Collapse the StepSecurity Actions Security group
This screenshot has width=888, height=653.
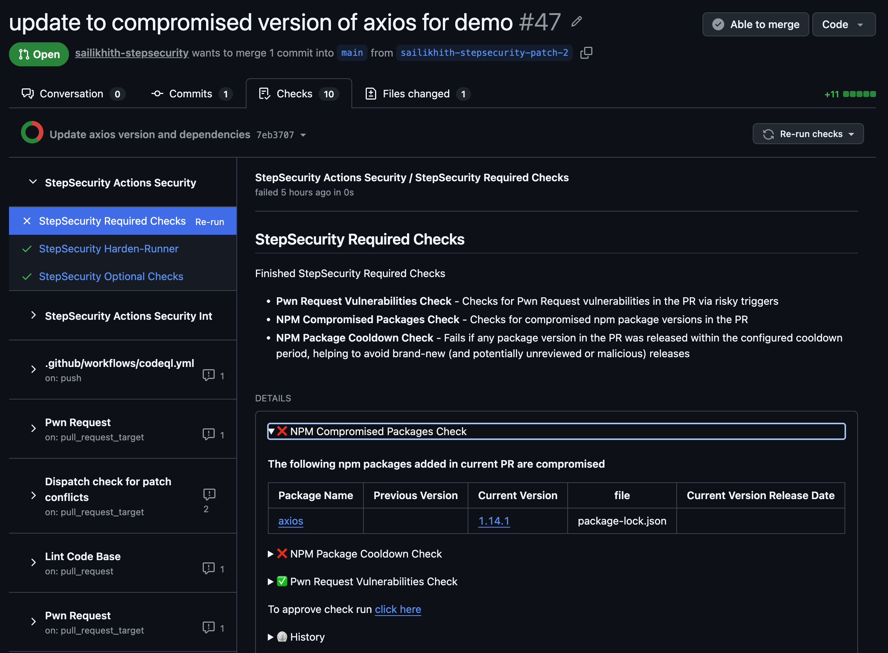33,182
